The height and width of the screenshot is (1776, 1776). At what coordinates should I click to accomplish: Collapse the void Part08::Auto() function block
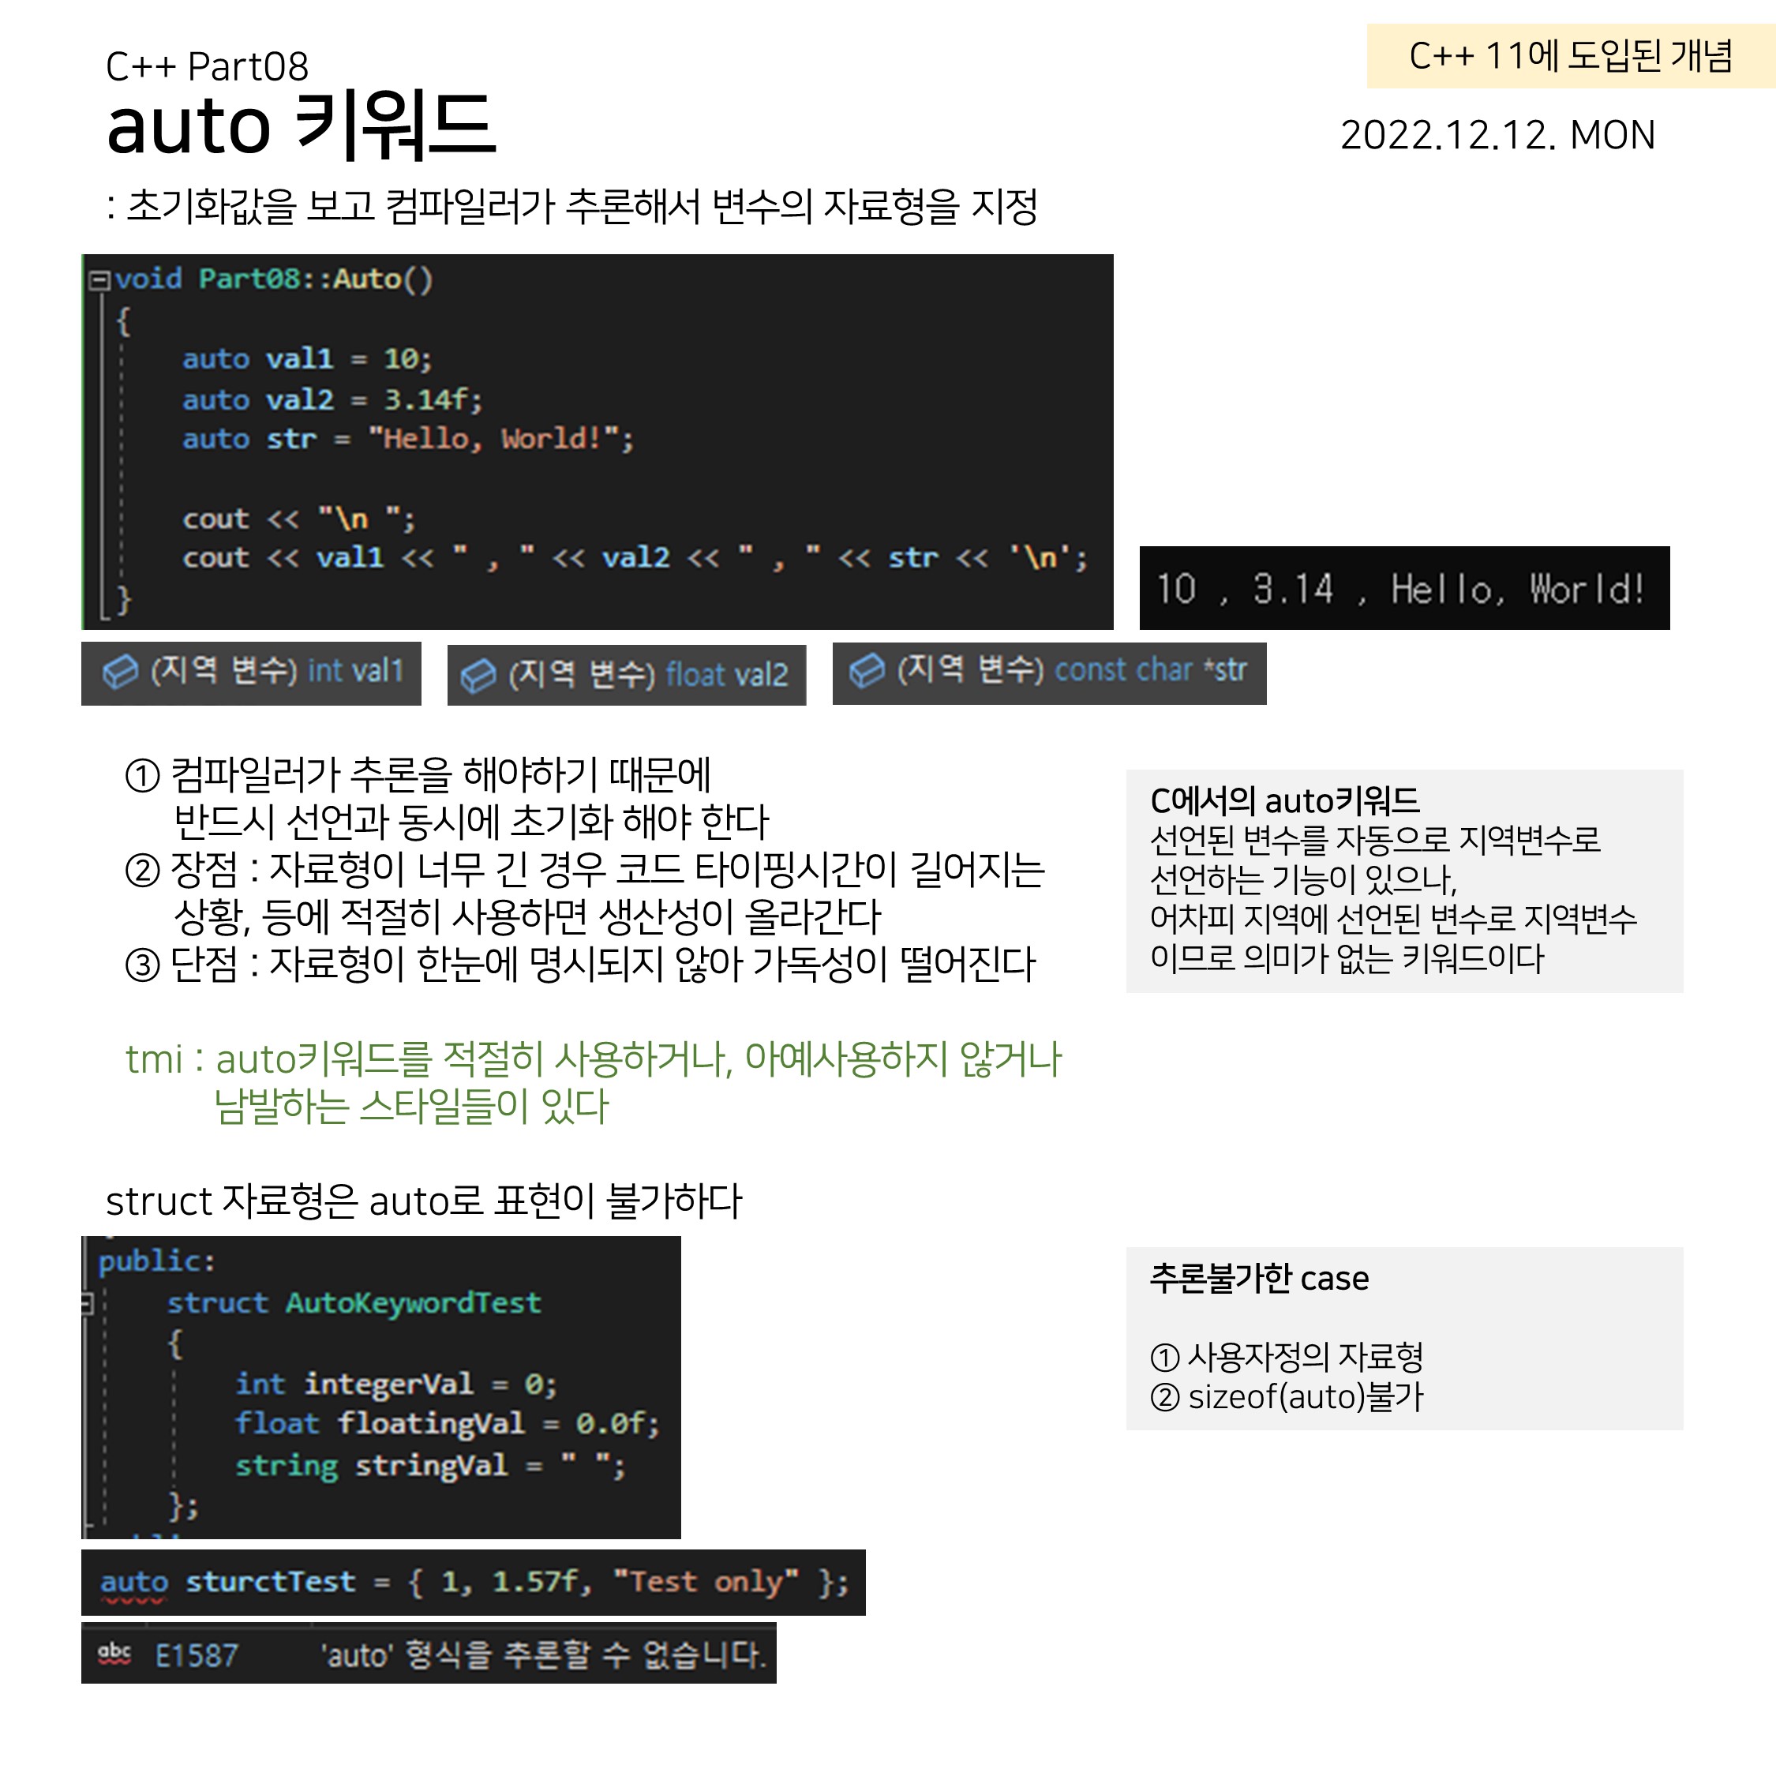[x=99, y=279]
